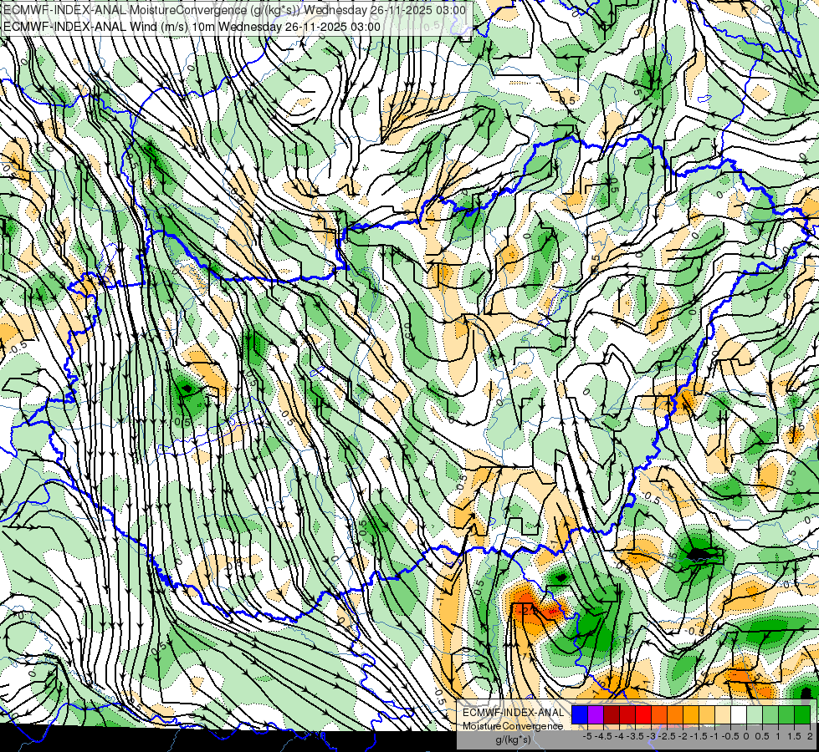Click the header line 'MoistureConvergence (g/(kg*s)) Wednesday 26-11-2025 03:00'
Viewport: 819px width, 752px height.
[297, 10]
